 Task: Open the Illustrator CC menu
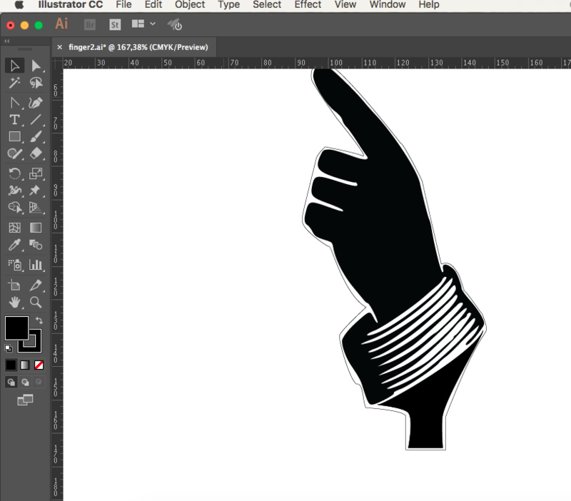(70, 5)
